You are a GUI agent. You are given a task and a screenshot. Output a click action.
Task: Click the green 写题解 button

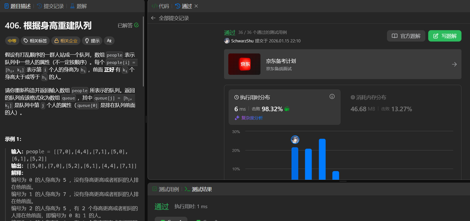tap(444, 36)
